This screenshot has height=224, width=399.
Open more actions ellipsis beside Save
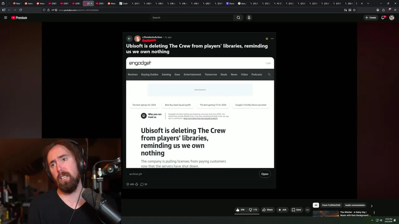pos(307,210)
